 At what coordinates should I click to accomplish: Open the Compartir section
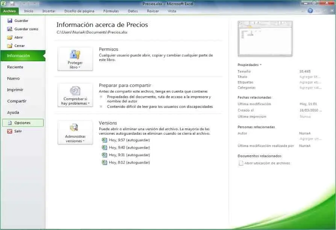coord(17,101)
